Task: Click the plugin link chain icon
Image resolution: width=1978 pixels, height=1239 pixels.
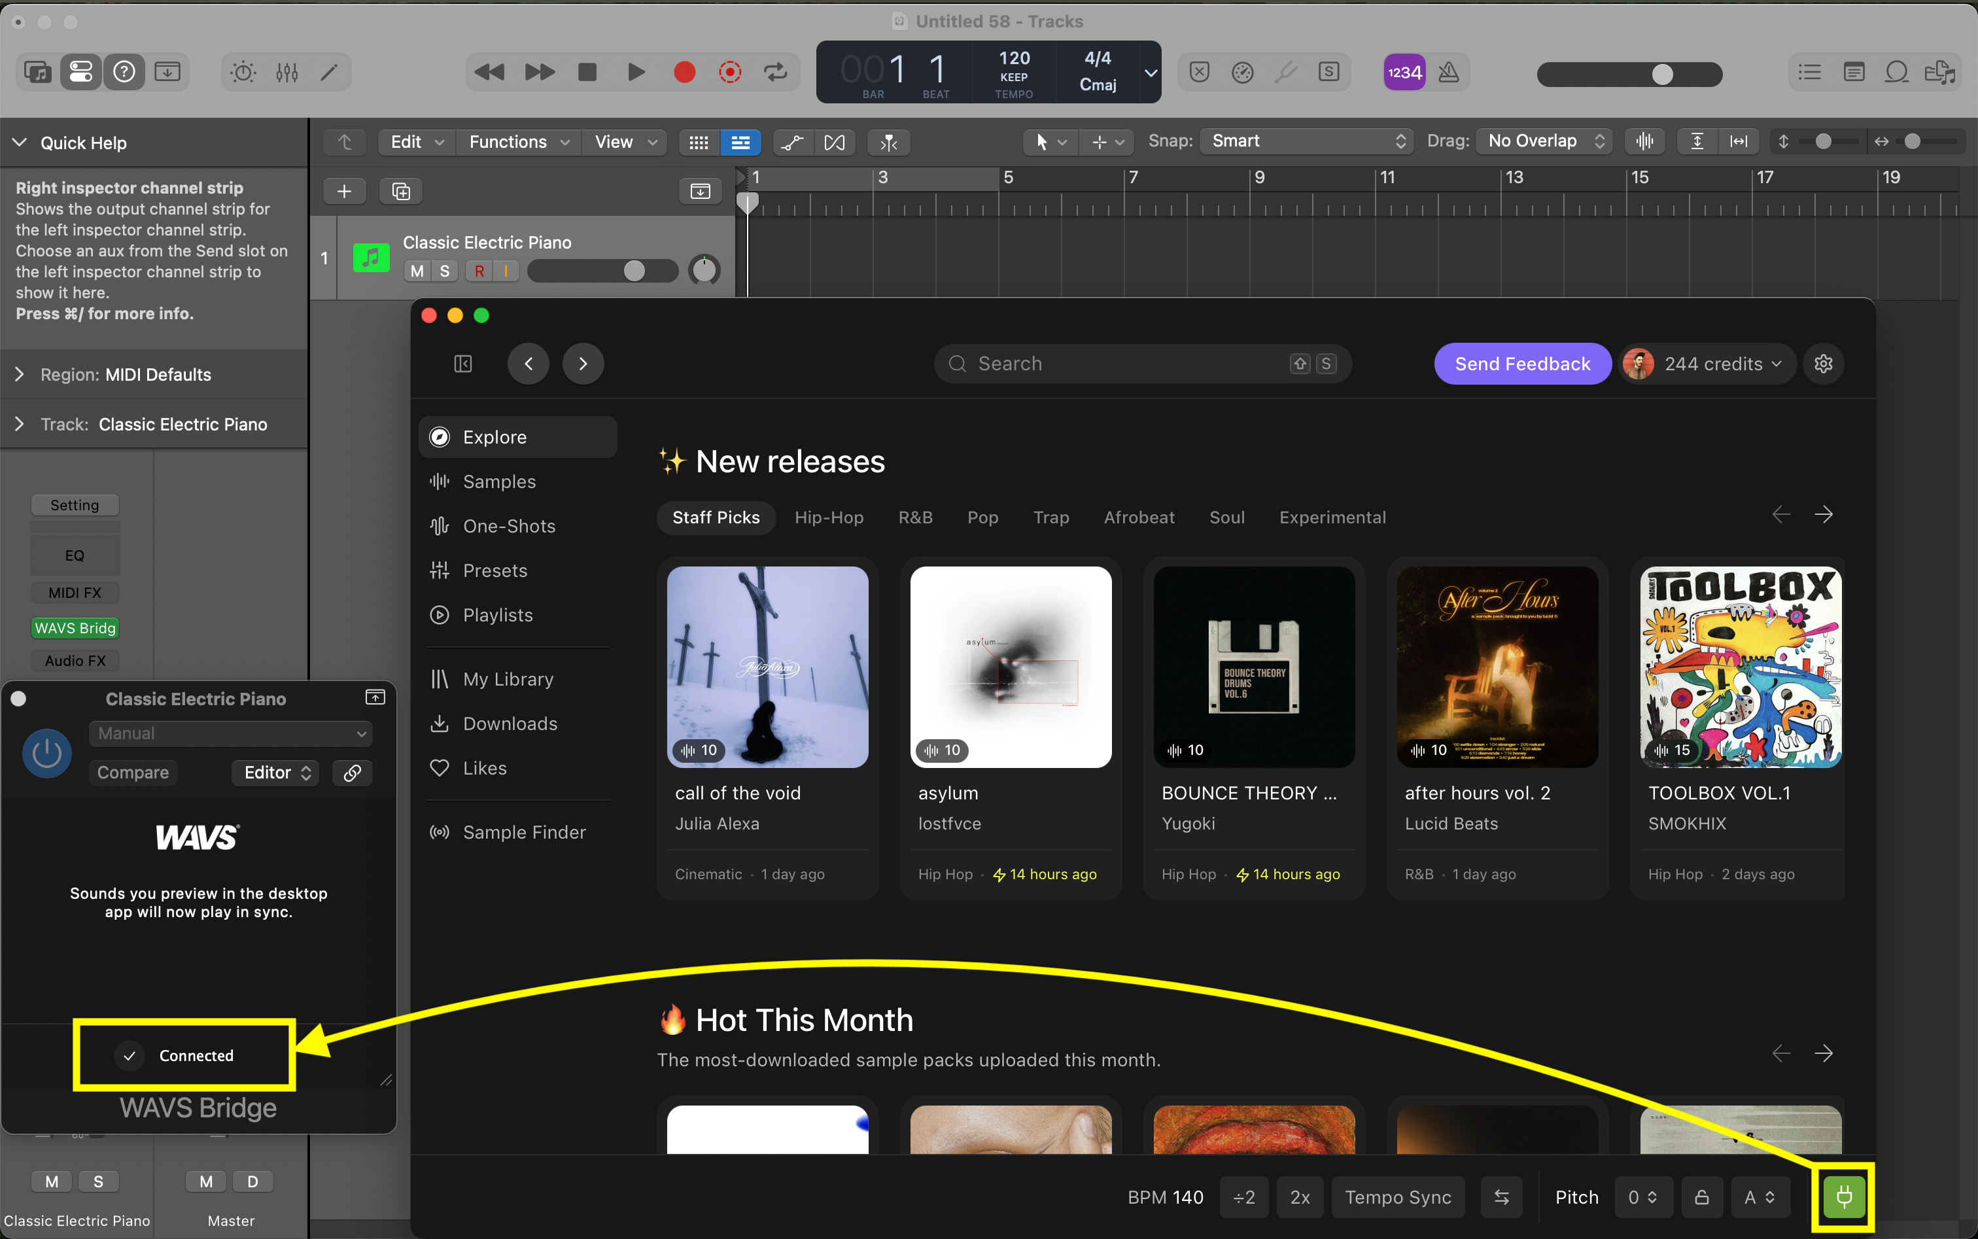Action: [x=353, y=773]
